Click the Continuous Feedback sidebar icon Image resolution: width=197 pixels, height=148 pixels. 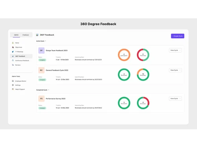[13, 60]
